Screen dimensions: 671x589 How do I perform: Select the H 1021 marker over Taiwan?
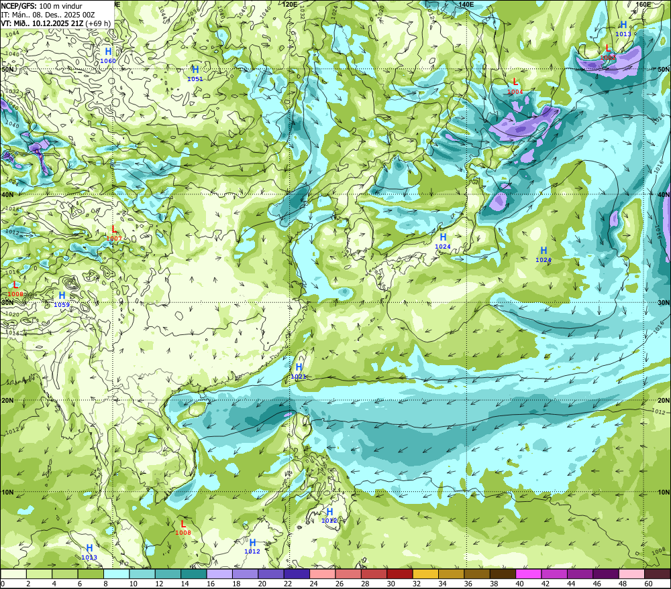pos(299,371)
